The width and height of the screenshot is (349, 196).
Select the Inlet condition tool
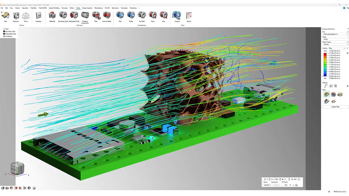point(120,15)
